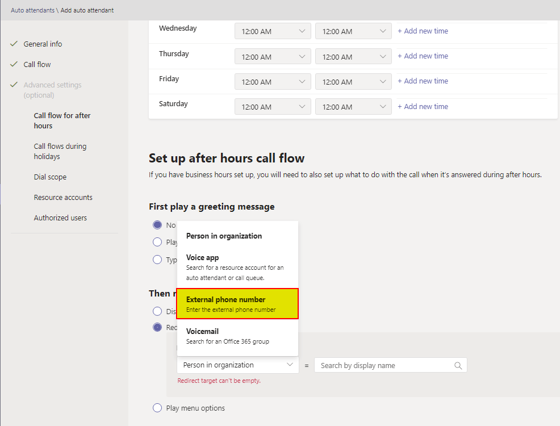
Task: Navigate to Auto attendants breadcrumb
Action: tap(33, 10)
